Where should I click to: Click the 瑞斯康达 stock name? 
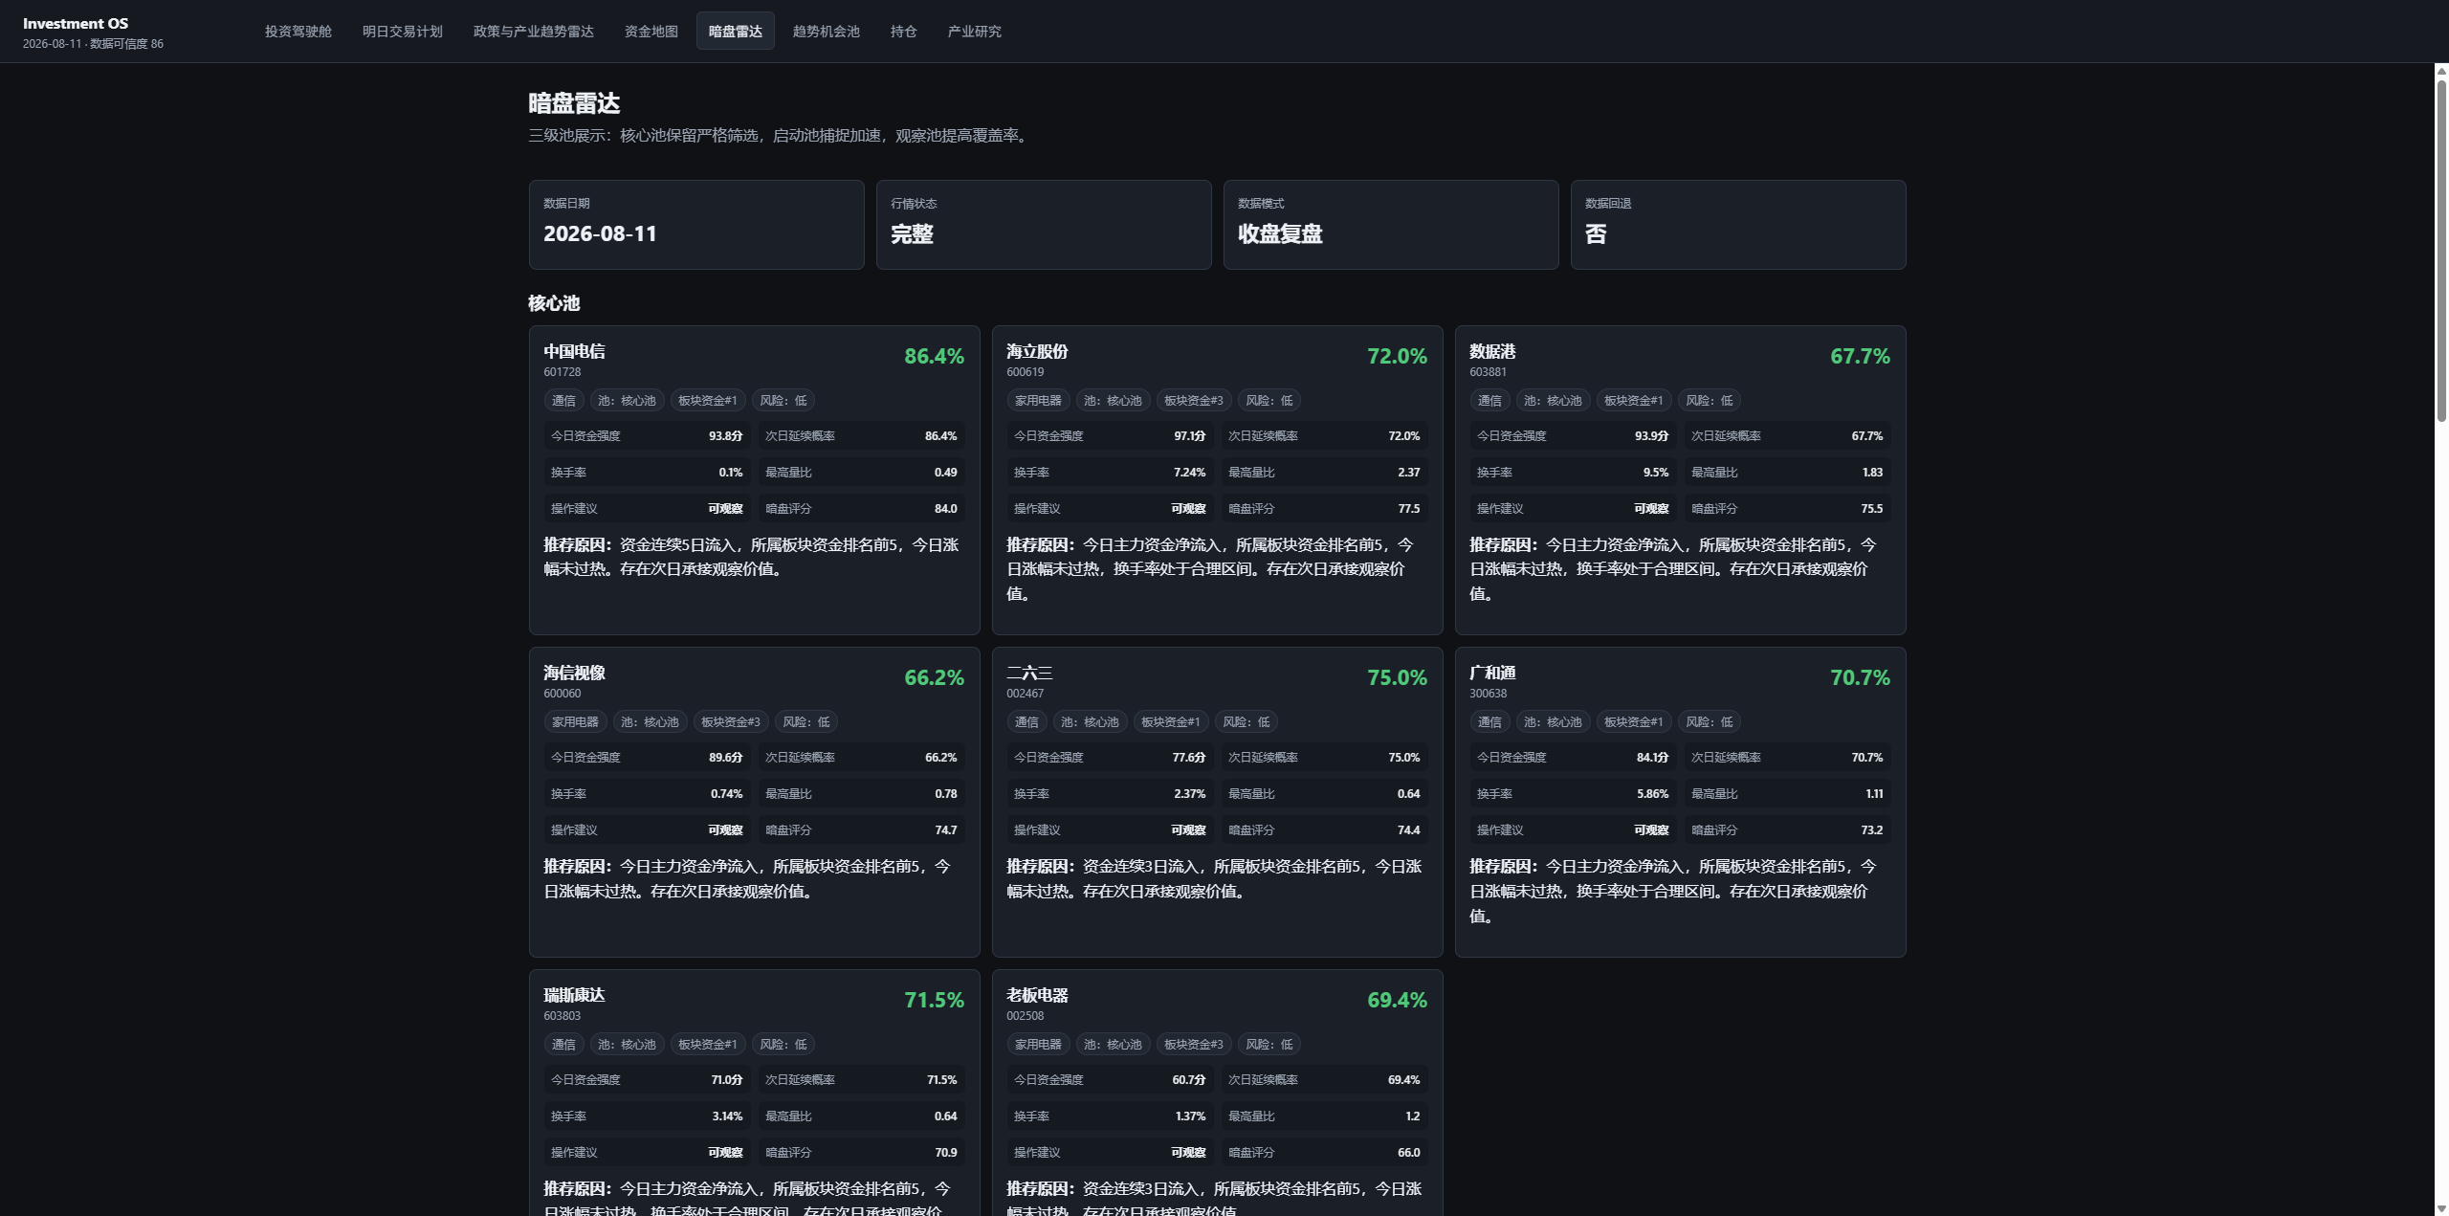click(x=574, y=996)
